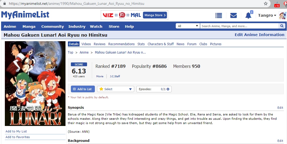This screenshot has height=144, width=287.
Task: Bookmark the page with the star icon
Action: point(266,3)
